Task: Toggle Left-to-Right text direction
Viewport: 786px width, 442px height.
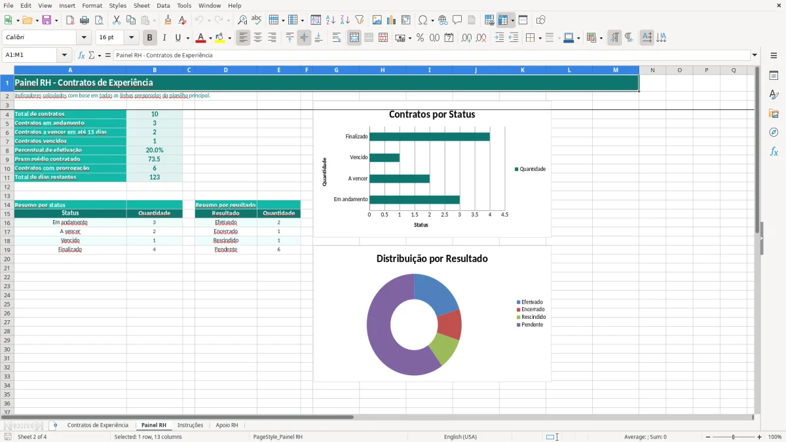Action: tap(614, 38)
